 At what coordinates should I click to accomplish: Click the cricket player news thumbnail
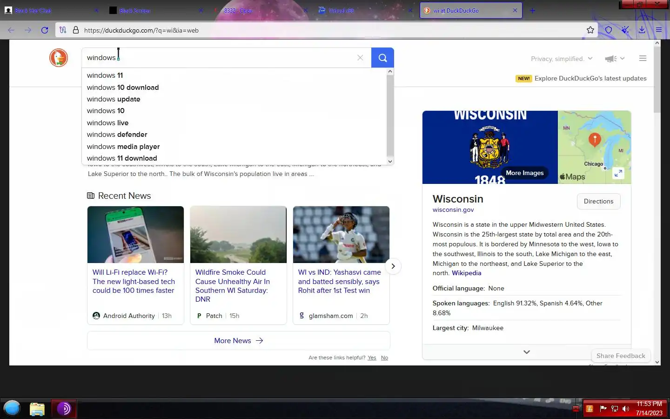(x=341, y=235)
